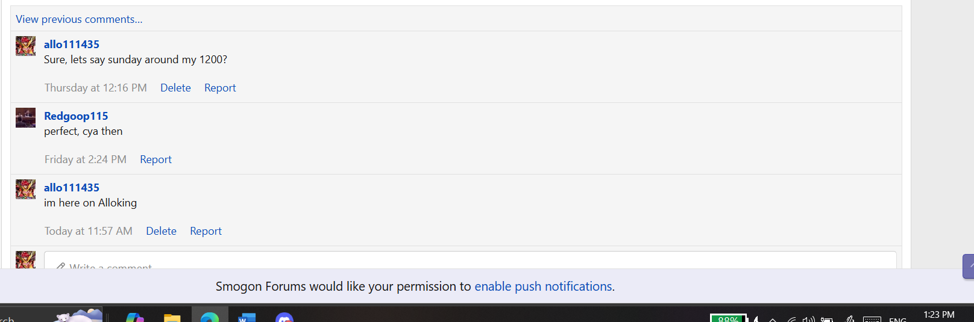
Task: Open Redgoop115's profile link
Action: (x=76, y=116)
